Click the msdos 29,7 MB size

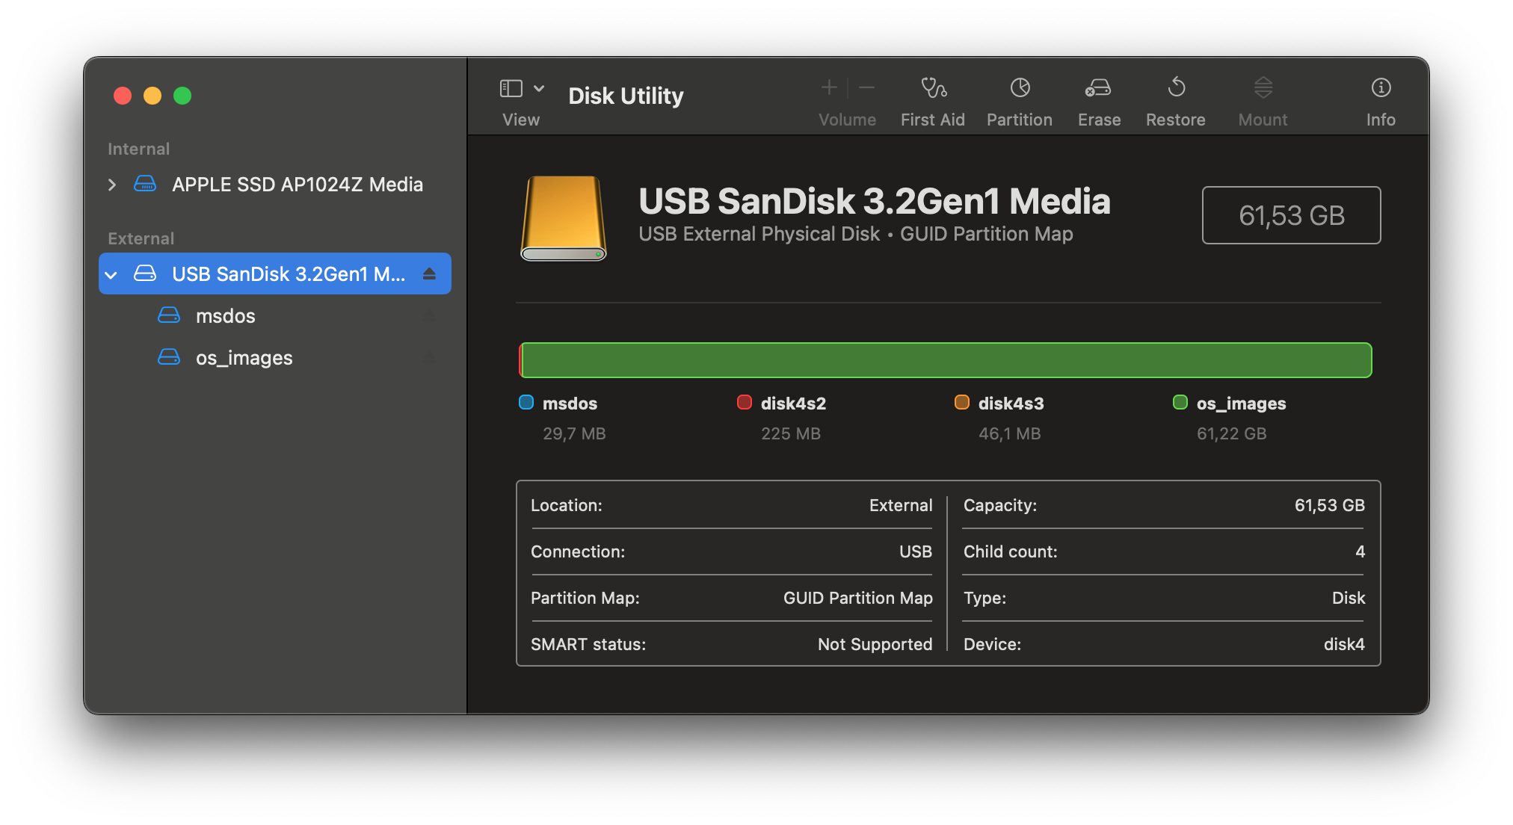[x=574, y=433]
